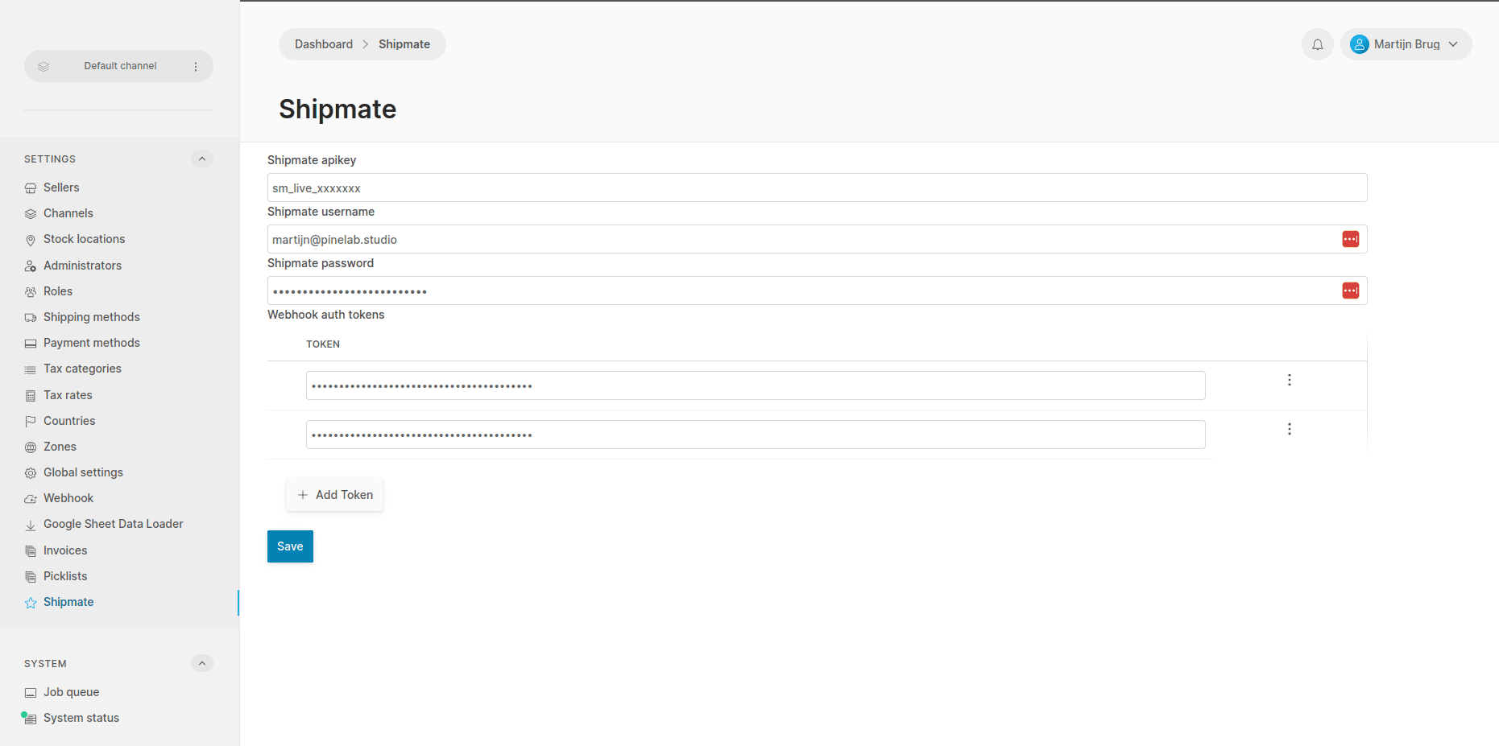The width and height of the screenshot is (1499, 746).
Task: Click the Administrators user icon
Action: (x=31, y=266)
